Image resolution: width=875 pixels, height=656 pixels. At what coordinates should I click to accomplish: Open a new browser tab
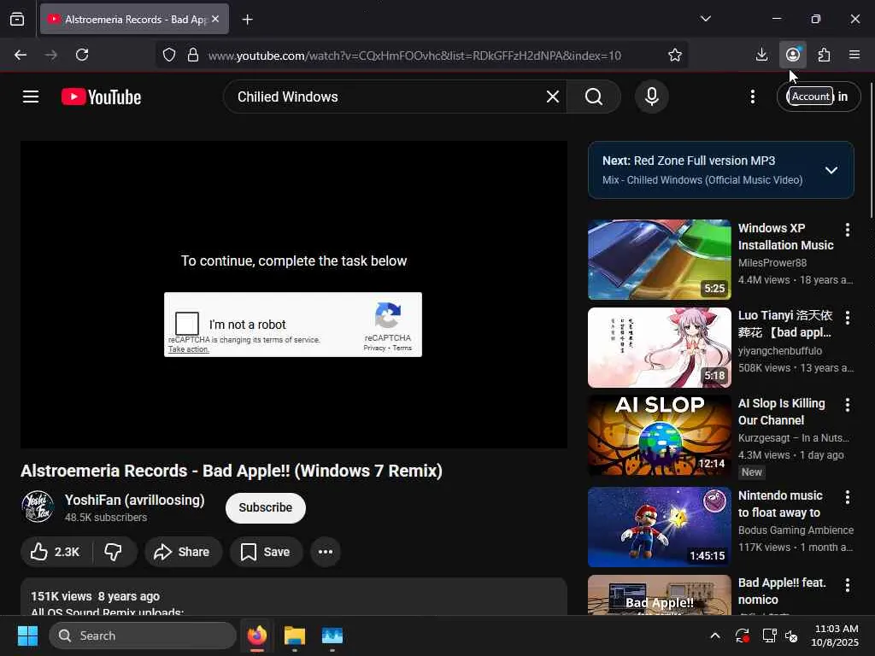(247, 20)
